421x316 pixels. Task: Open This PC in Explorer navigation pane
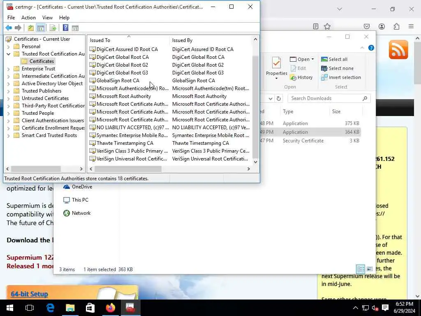[76, 200]
